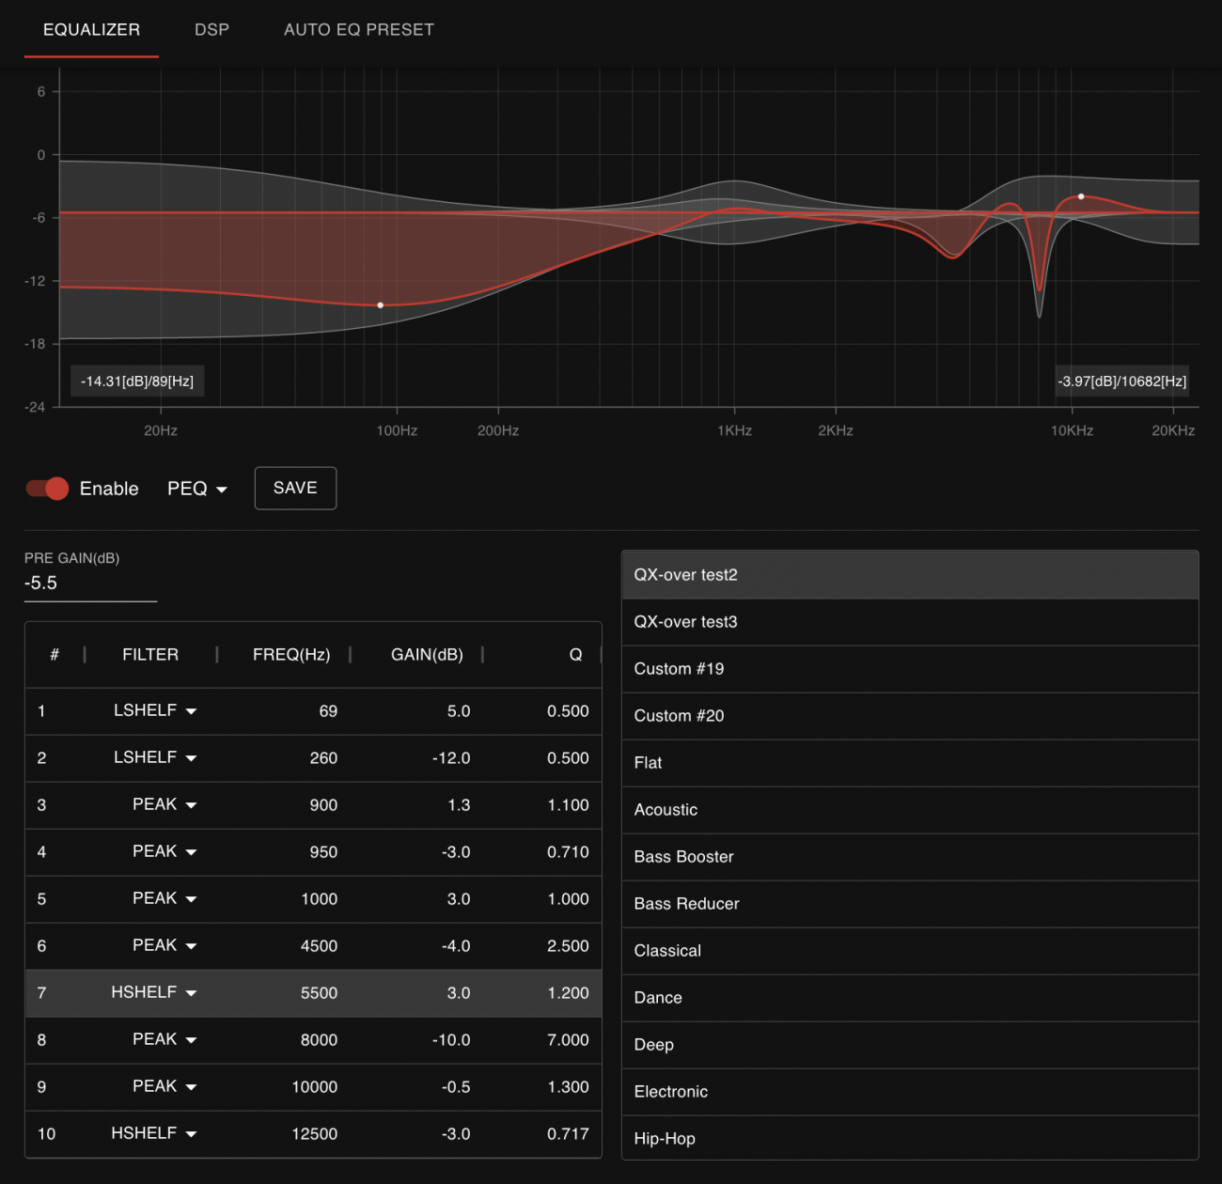Edit gain -4.0 in row 6

(456, 946)
